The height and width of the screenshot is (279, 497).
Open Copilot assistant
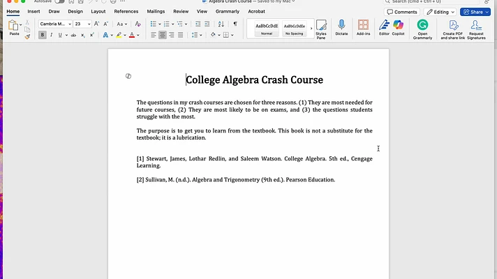click(398, 27)
